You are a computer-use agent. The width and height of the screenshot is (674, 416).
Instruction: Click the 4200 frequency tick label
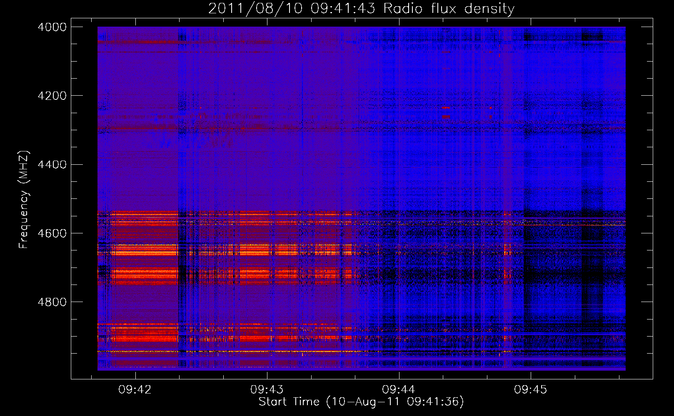click(52, 96)
